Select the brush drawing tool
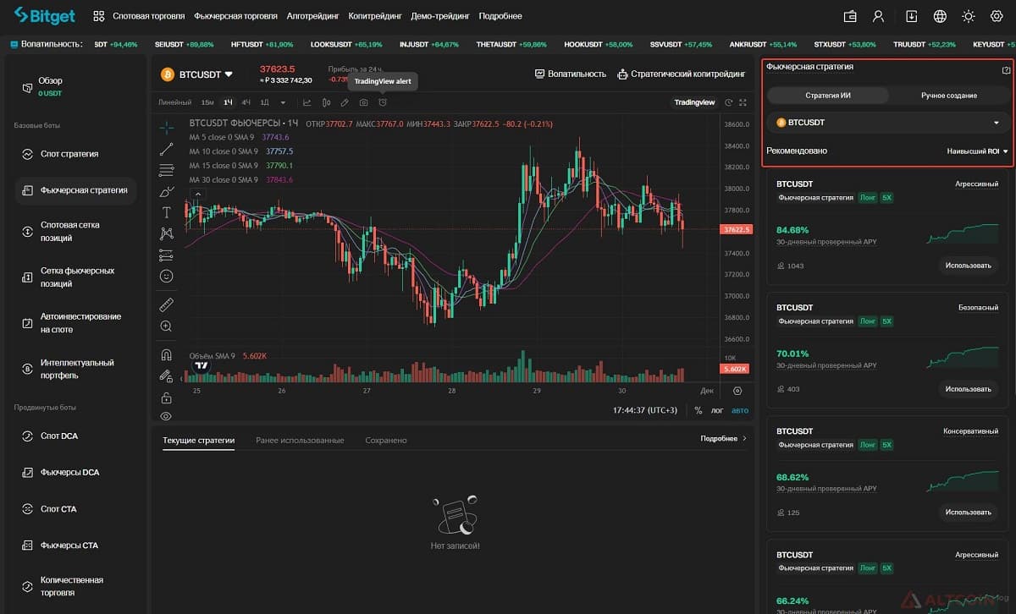This screenshot has width=1016, height=614. [x=166, y=191]
